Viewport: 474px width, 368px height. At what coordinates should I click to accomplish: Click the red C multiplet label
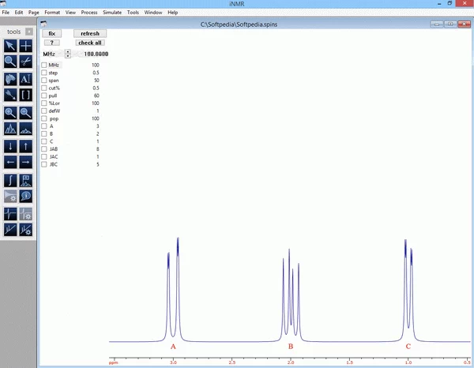[408, 346]
